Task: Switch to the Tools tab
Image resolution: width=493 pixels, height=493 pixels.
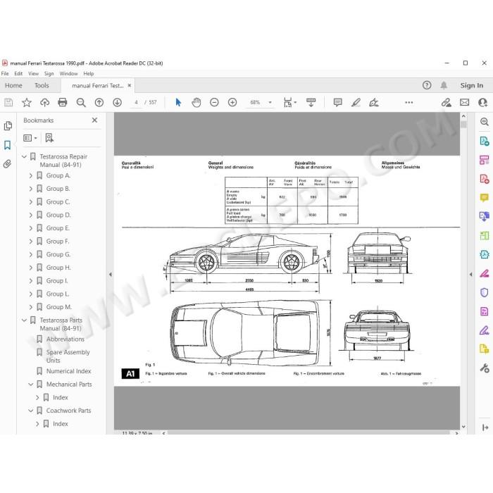Action: tap(42, 85)
